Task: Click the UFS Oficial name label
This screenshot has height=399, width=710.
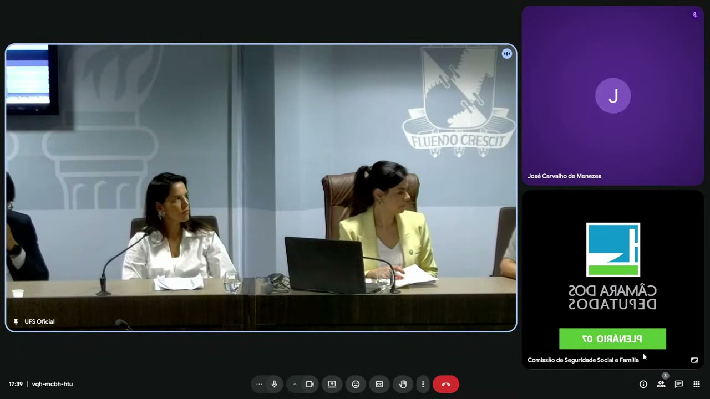Action: (x=39, y=321)
